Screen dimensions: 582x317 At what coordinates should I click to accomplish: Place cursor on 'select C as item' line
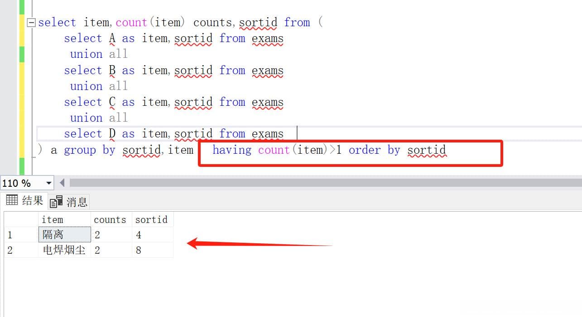[174, 102]
